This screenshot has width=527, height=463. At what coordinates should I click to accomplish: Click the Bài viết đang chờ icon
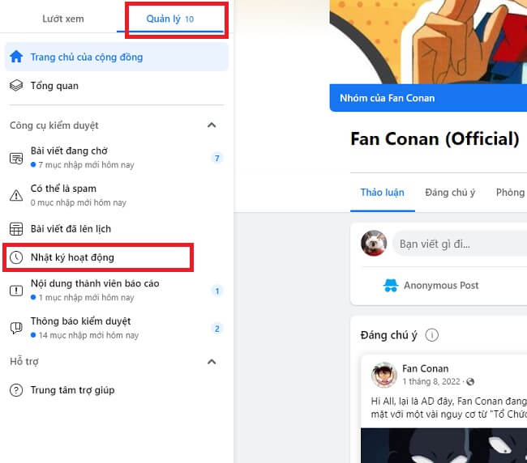point(16,158)
